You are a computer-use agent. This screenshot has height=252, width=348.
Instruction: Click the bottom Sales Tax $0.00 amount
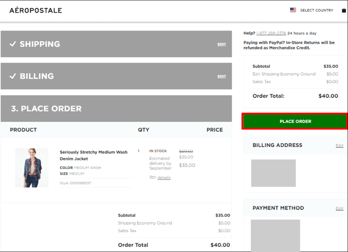(x=224, y=231)
